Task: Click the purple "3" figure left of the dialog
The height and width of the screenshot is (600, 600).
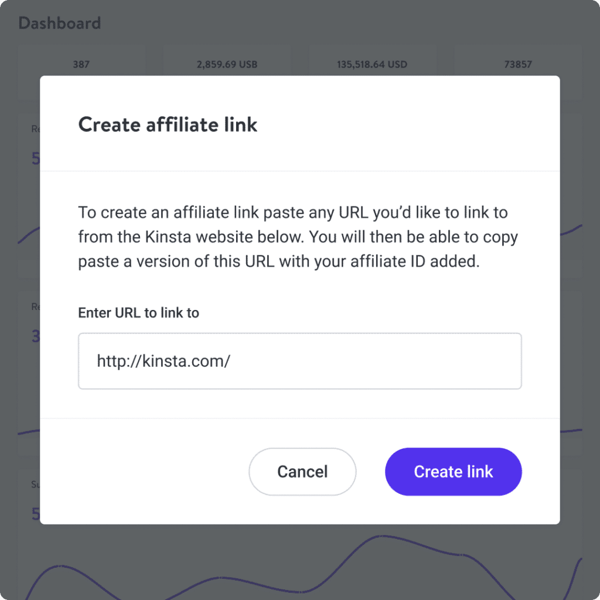Action: pyautogui.click(x=35, y=336)
